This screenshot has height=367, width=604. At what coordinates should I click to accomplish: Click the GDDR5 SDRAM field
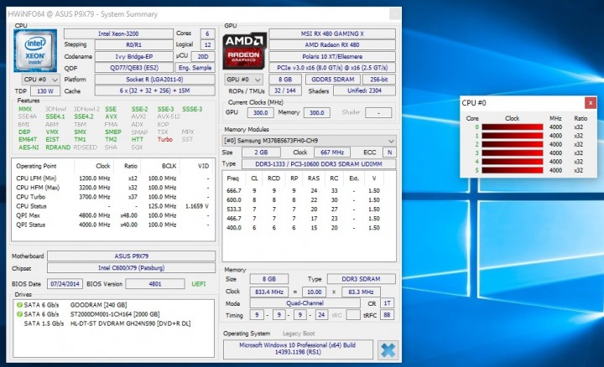333,80
